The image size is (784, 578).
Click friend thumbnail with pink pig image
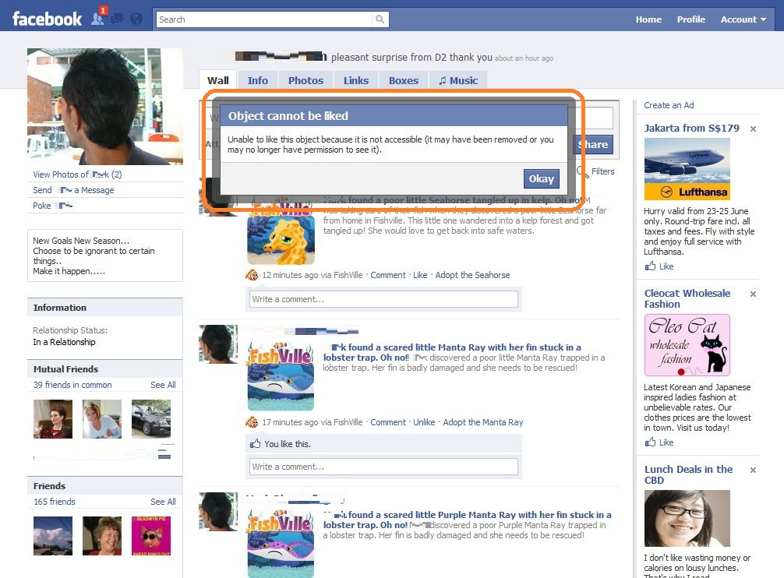[151, 536]
